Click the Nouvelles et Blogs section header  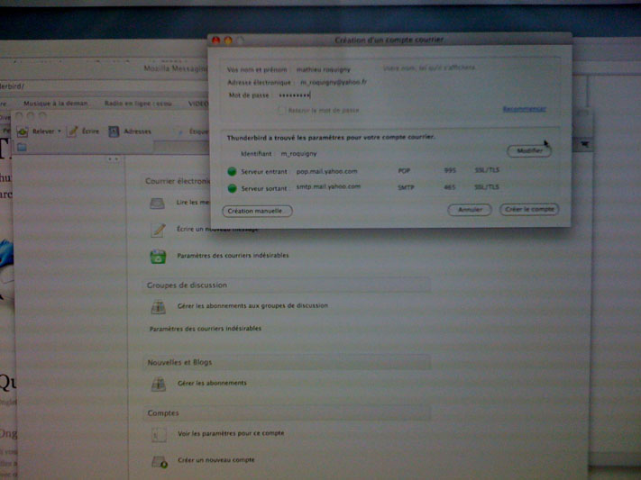[287, 362]
